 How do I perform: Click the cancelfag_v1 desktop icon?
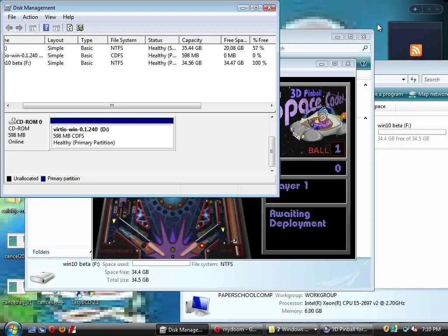16,291
